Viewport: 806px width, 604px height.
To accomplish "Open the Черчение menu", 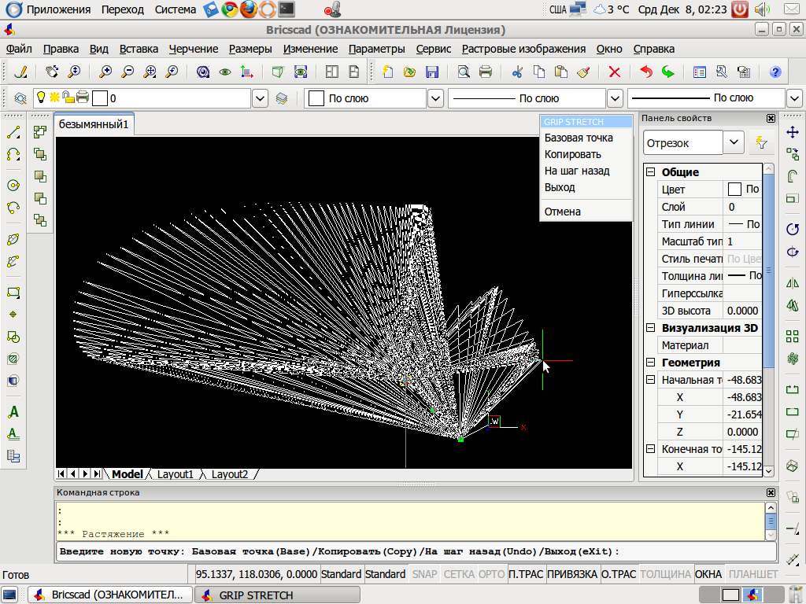I will (194, 49).
